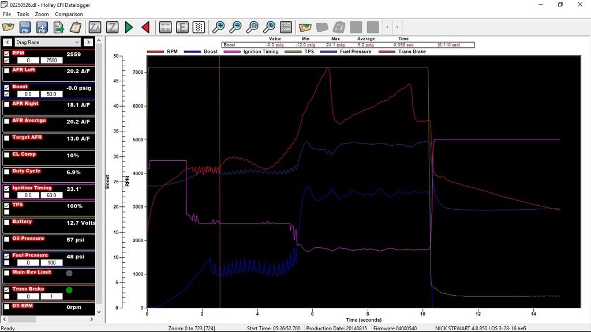The width and height of the screenshot is (591, 332).
Task: Click the Main Rev Limit gray indicator
Action: pos(69,273)
